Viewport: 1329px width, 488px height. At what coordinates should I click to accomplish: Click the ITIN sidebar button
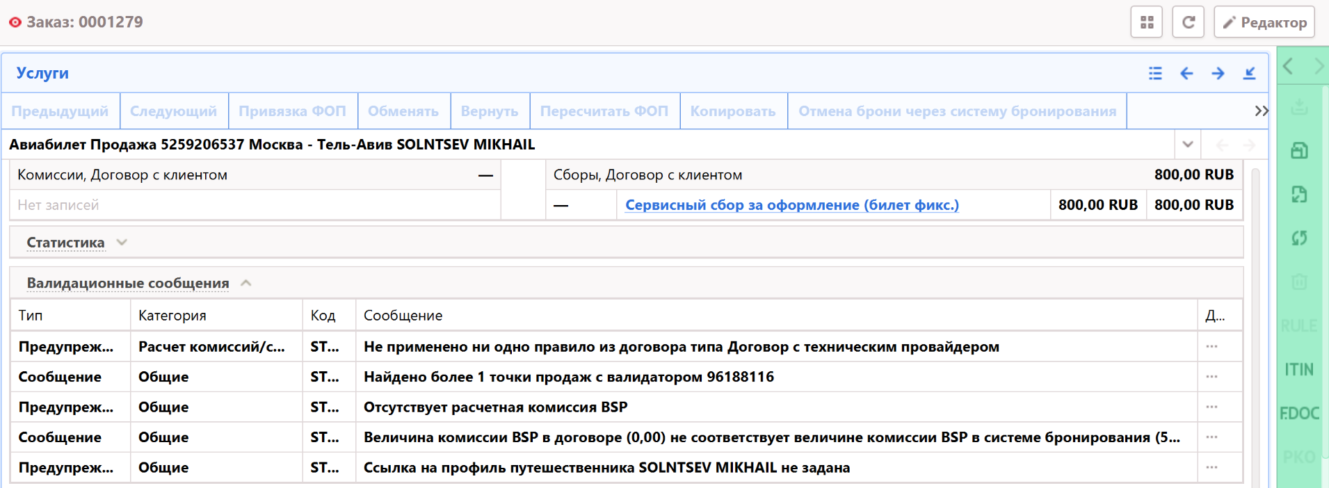tap(1299, 369)
